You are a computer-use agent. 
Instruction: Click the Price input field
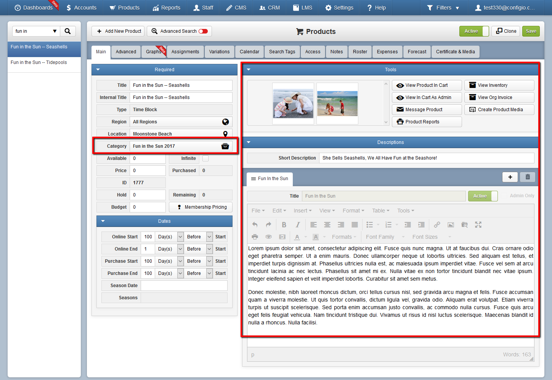click(148, 171)
